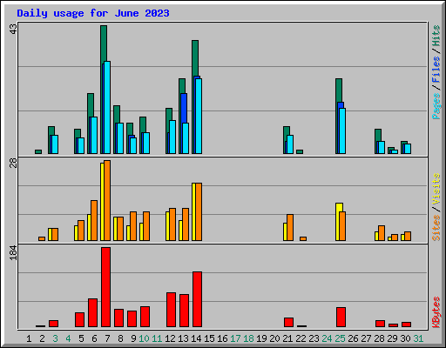
Task: Select green day label '11'
Action: [x=157, y=338]
